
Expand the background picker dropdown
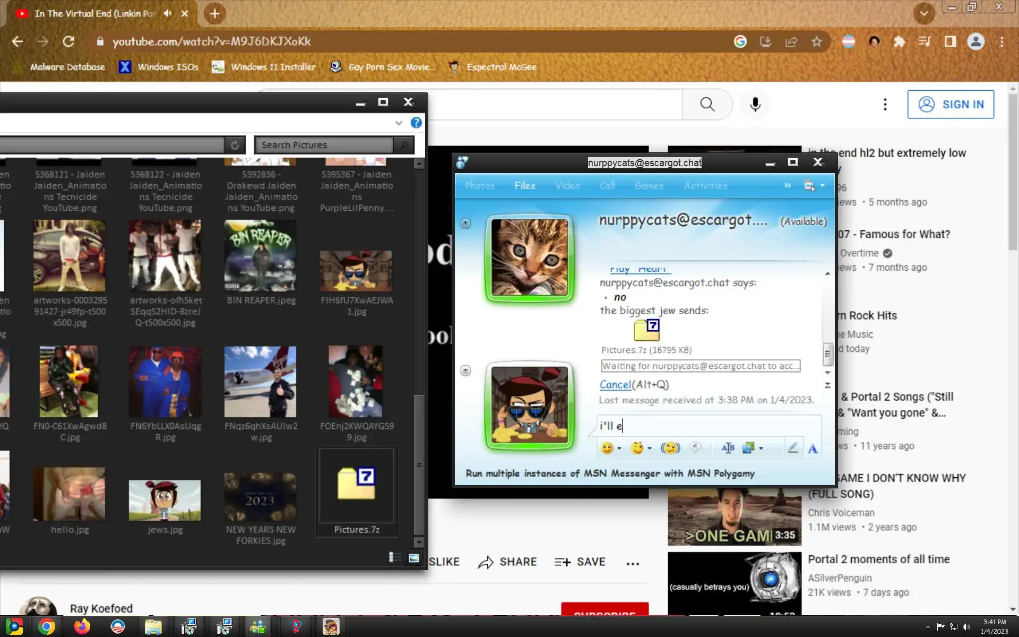pos(761,449)
